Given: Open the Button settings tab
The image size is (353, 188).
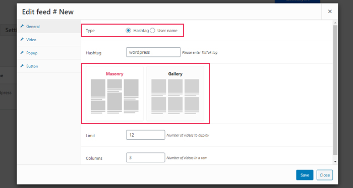Looking at the screenshot, I should (x=48, y=66).
